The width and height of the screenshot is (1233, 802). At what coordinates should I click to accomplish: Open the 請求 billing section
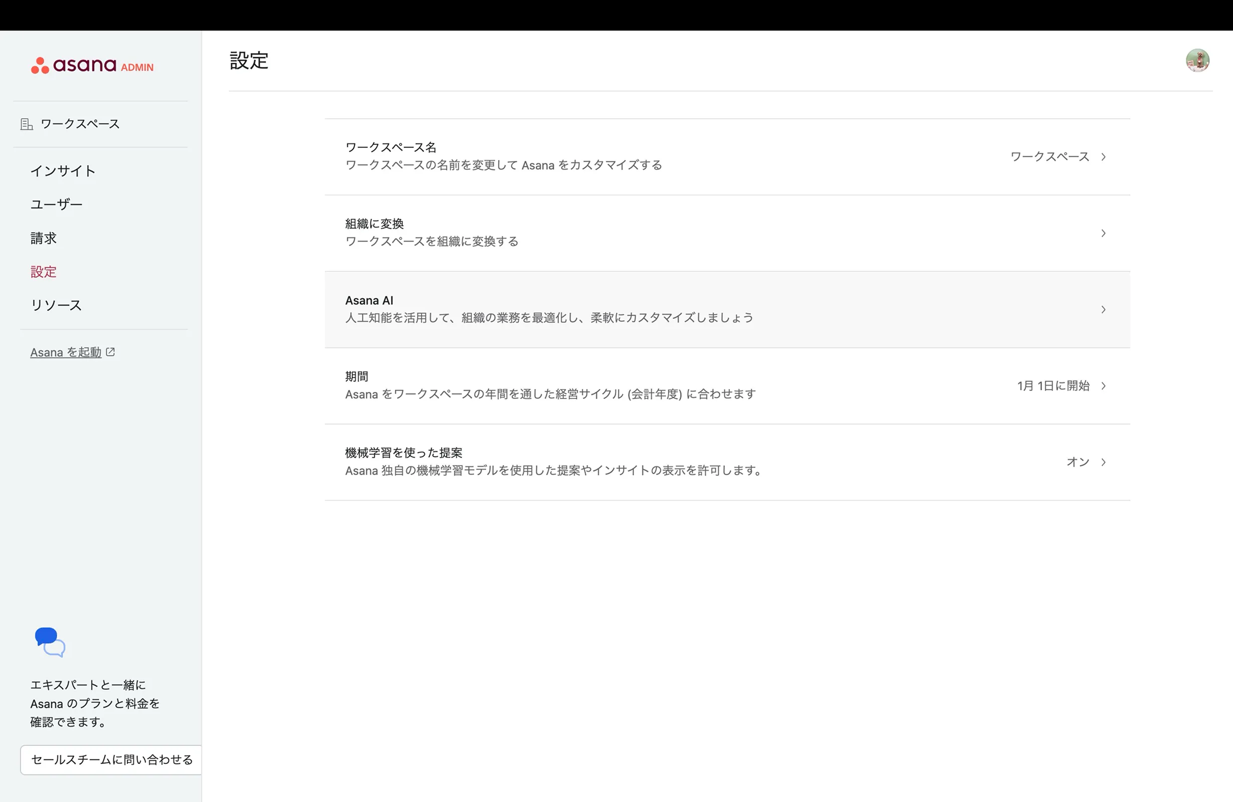(44, 238)
